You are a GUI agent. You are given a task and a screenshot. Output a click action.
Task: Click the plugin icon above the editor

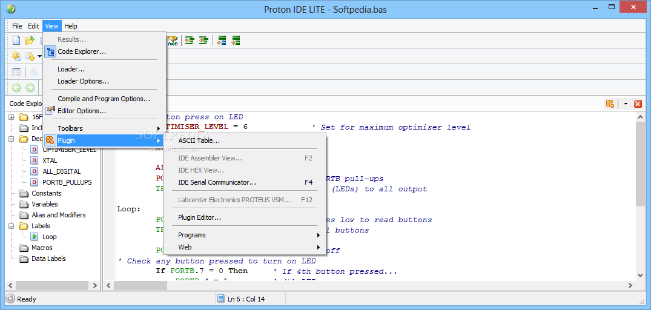[610, 104]
